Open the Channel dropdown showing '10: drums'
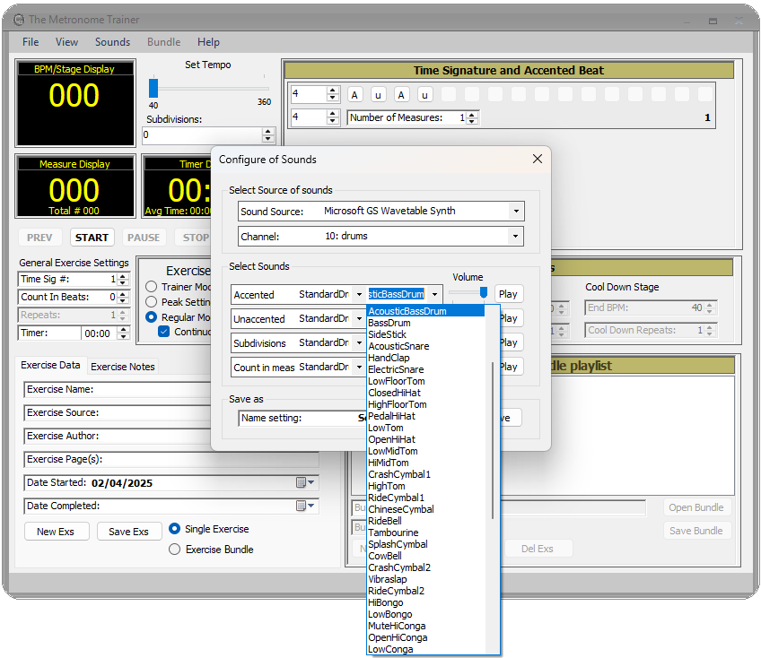761x658 pixels. 517,236
